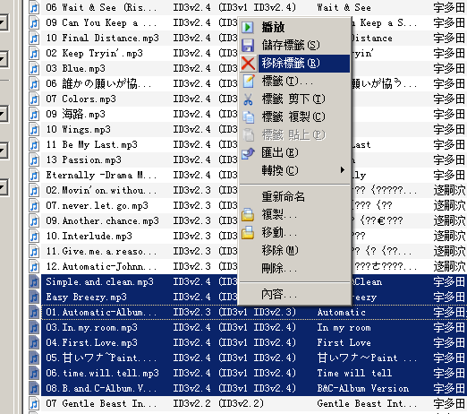The width and height of the screenshot is (467, 414).
Task: Click the export arrow icon
Action: (248, 153)
